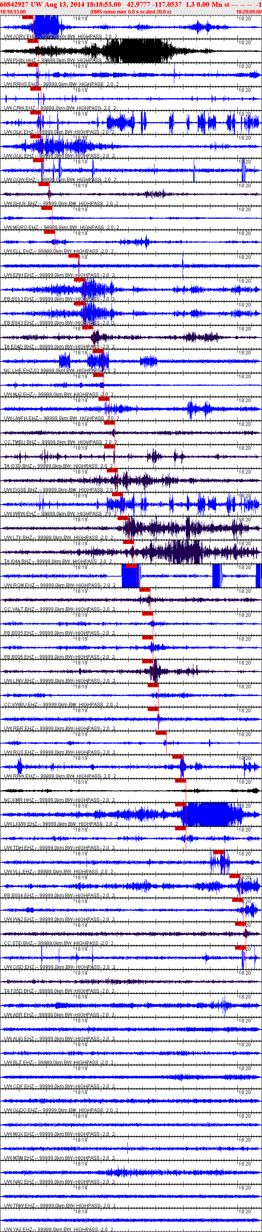Click the red pick marker on JORV trace
Viewport: 262px width, 1232px height.
28,17
